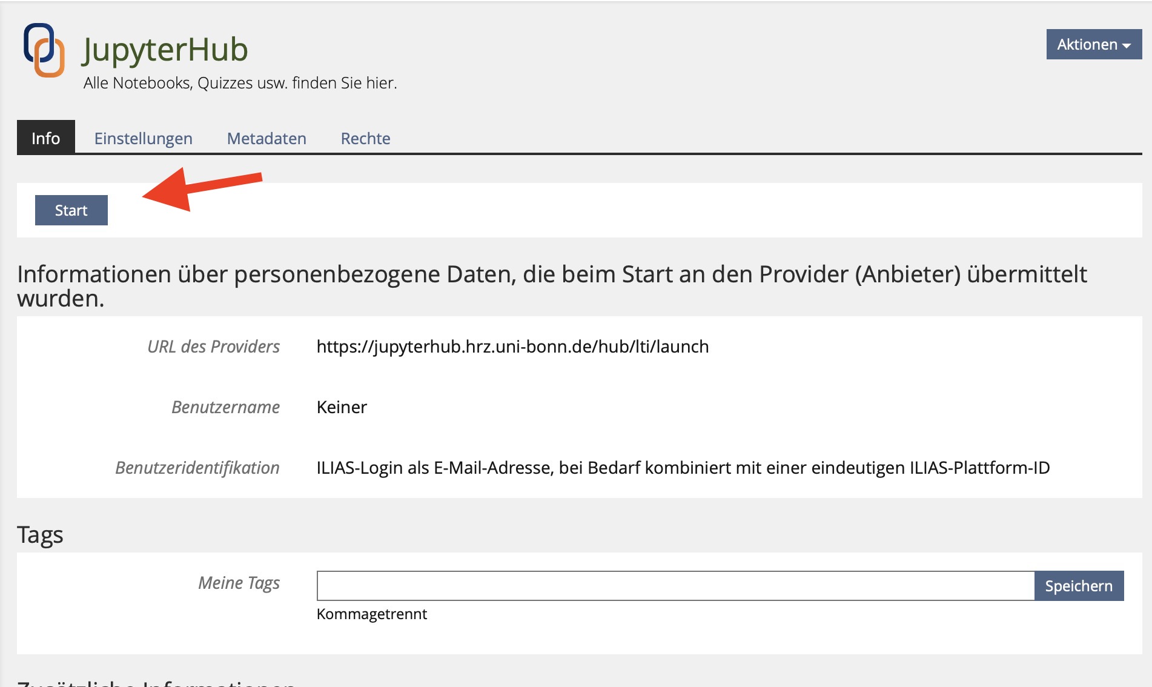1152x687 pixels.
Task: Click the Start button
Action: click(x=71, y=210)
